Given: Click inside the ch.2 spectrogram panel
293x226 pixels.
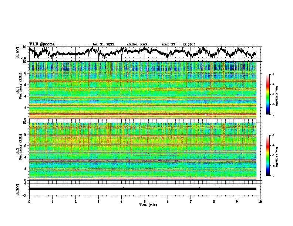Looking at the screenshot, I should click(x=142, y=151).
